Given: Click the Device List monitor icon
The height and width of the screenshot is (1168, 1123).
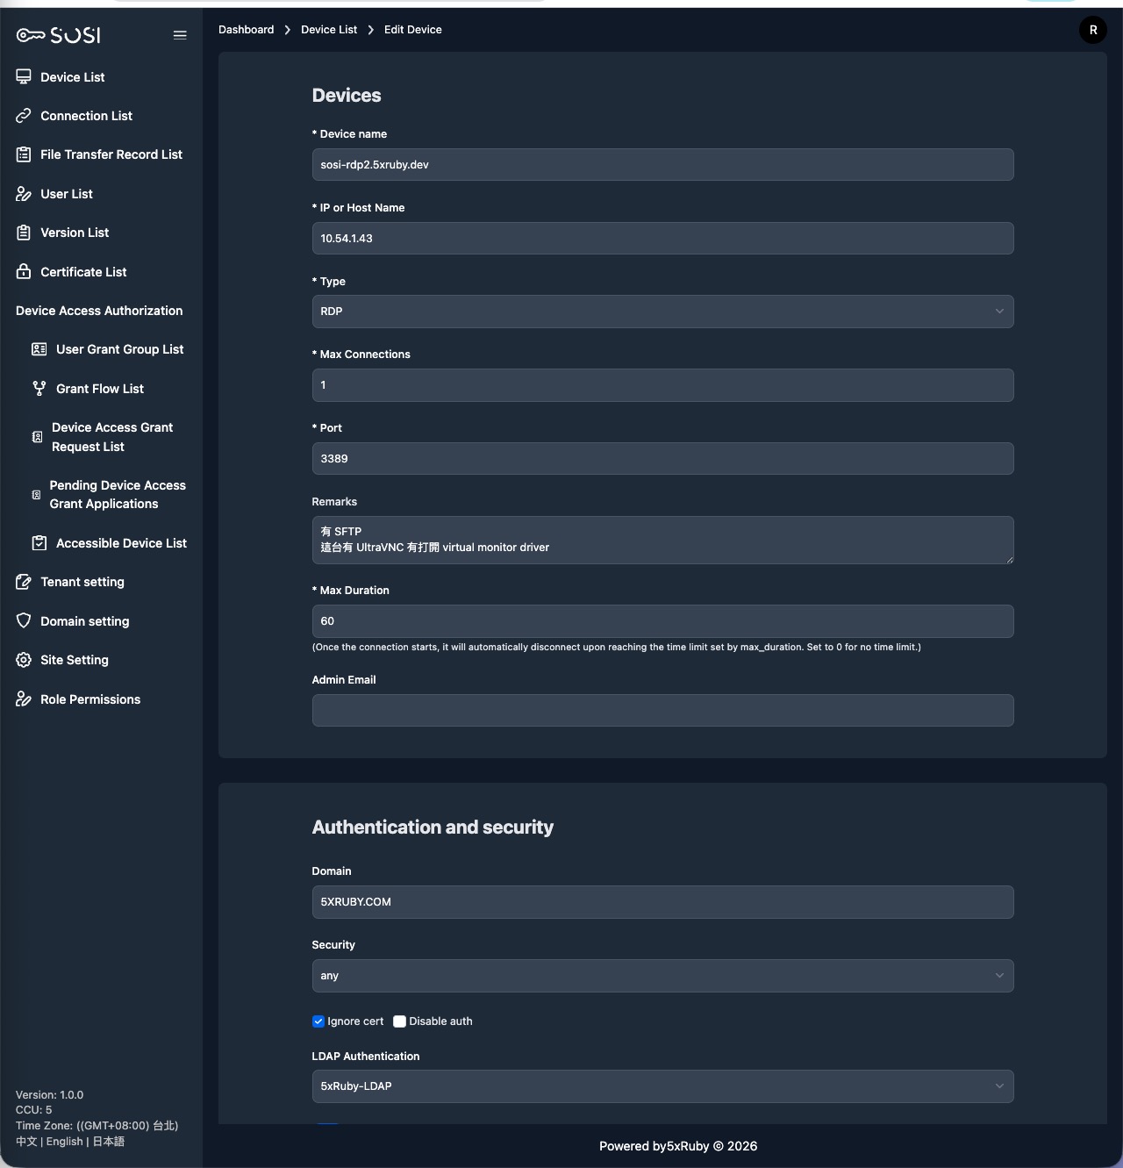Looking at the screenshot, I should [x=24, y=77].
